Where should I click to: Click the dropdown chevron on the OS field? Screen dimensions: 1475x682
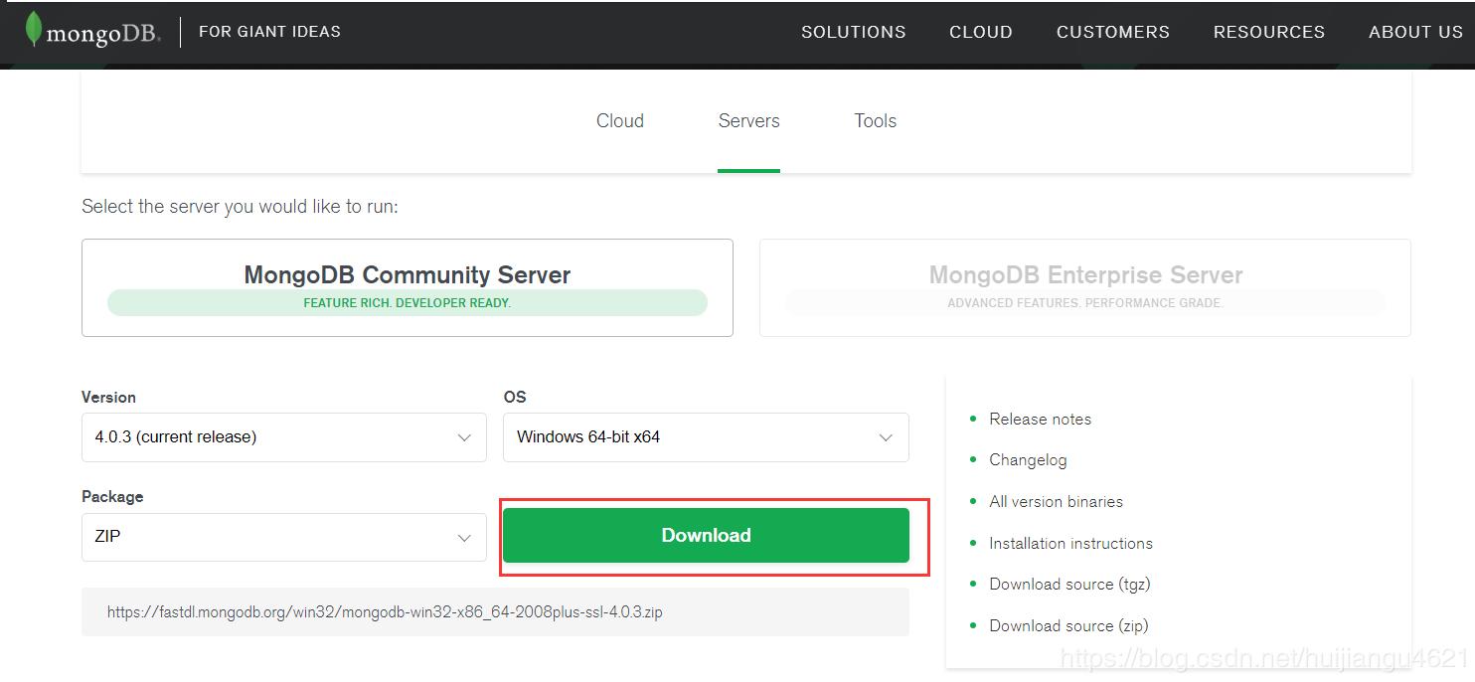(x=886, y=437)
